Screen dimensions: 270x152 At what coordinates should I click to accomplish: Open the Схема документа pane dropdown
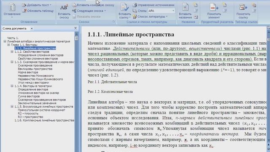[32, 28]
